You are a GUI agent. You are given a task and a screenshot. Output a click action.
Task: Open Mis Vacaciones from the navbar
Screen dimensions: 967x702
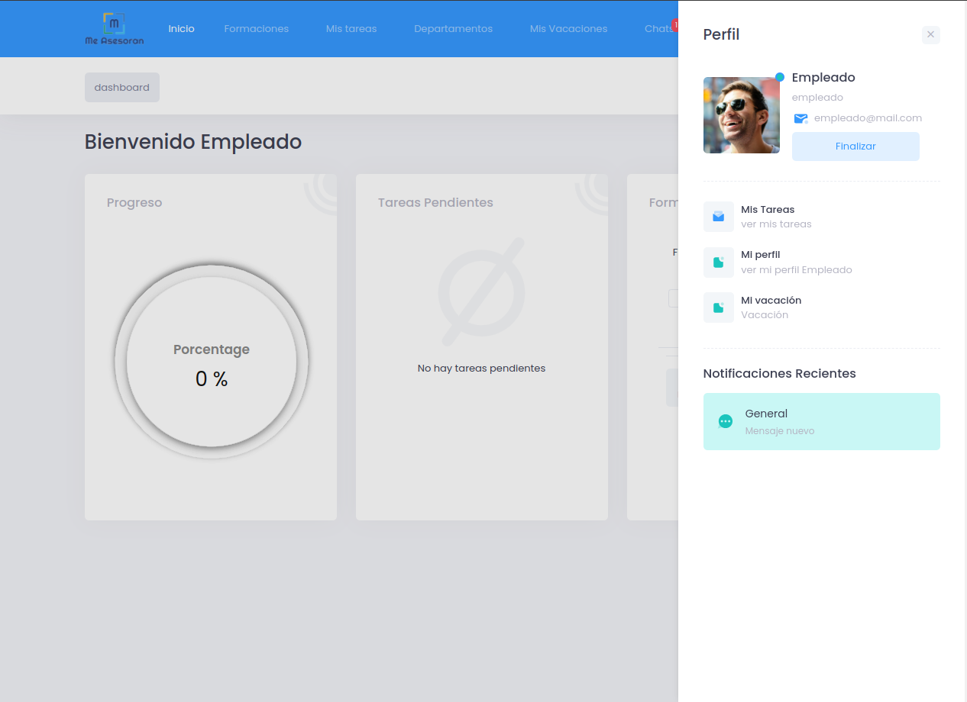[x=568, y=29]
